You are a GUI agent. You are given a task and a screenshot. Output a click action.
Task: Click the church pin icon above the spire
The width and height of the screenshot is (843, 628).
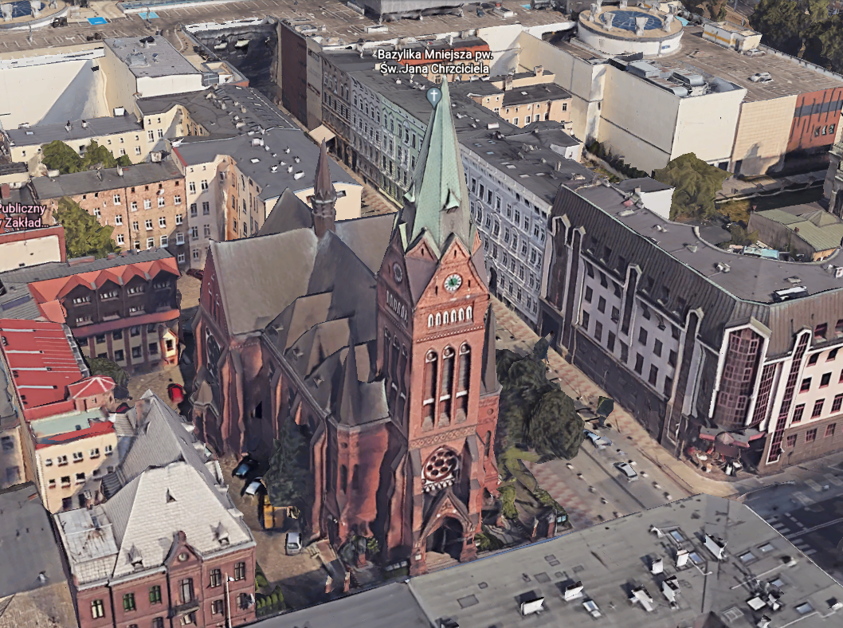[x=433, y=96]
